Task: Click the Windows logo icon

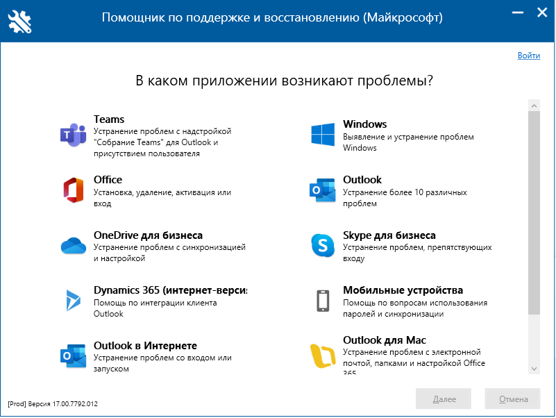Action: [x=323, y=135]
